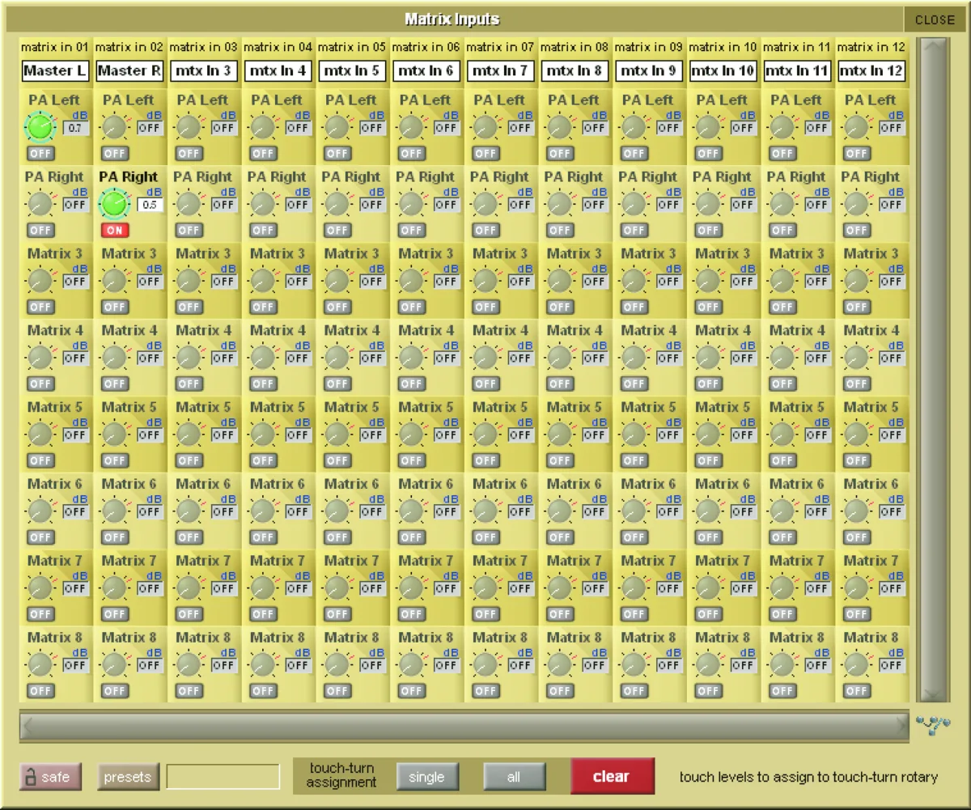Select the Master L name field
This screenshot has width=971, height=810.
click(x=56, y=70)
